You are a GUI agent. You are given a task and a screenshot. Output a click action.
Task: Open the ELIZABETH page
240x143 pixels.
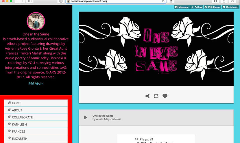(x=36, y=139)
